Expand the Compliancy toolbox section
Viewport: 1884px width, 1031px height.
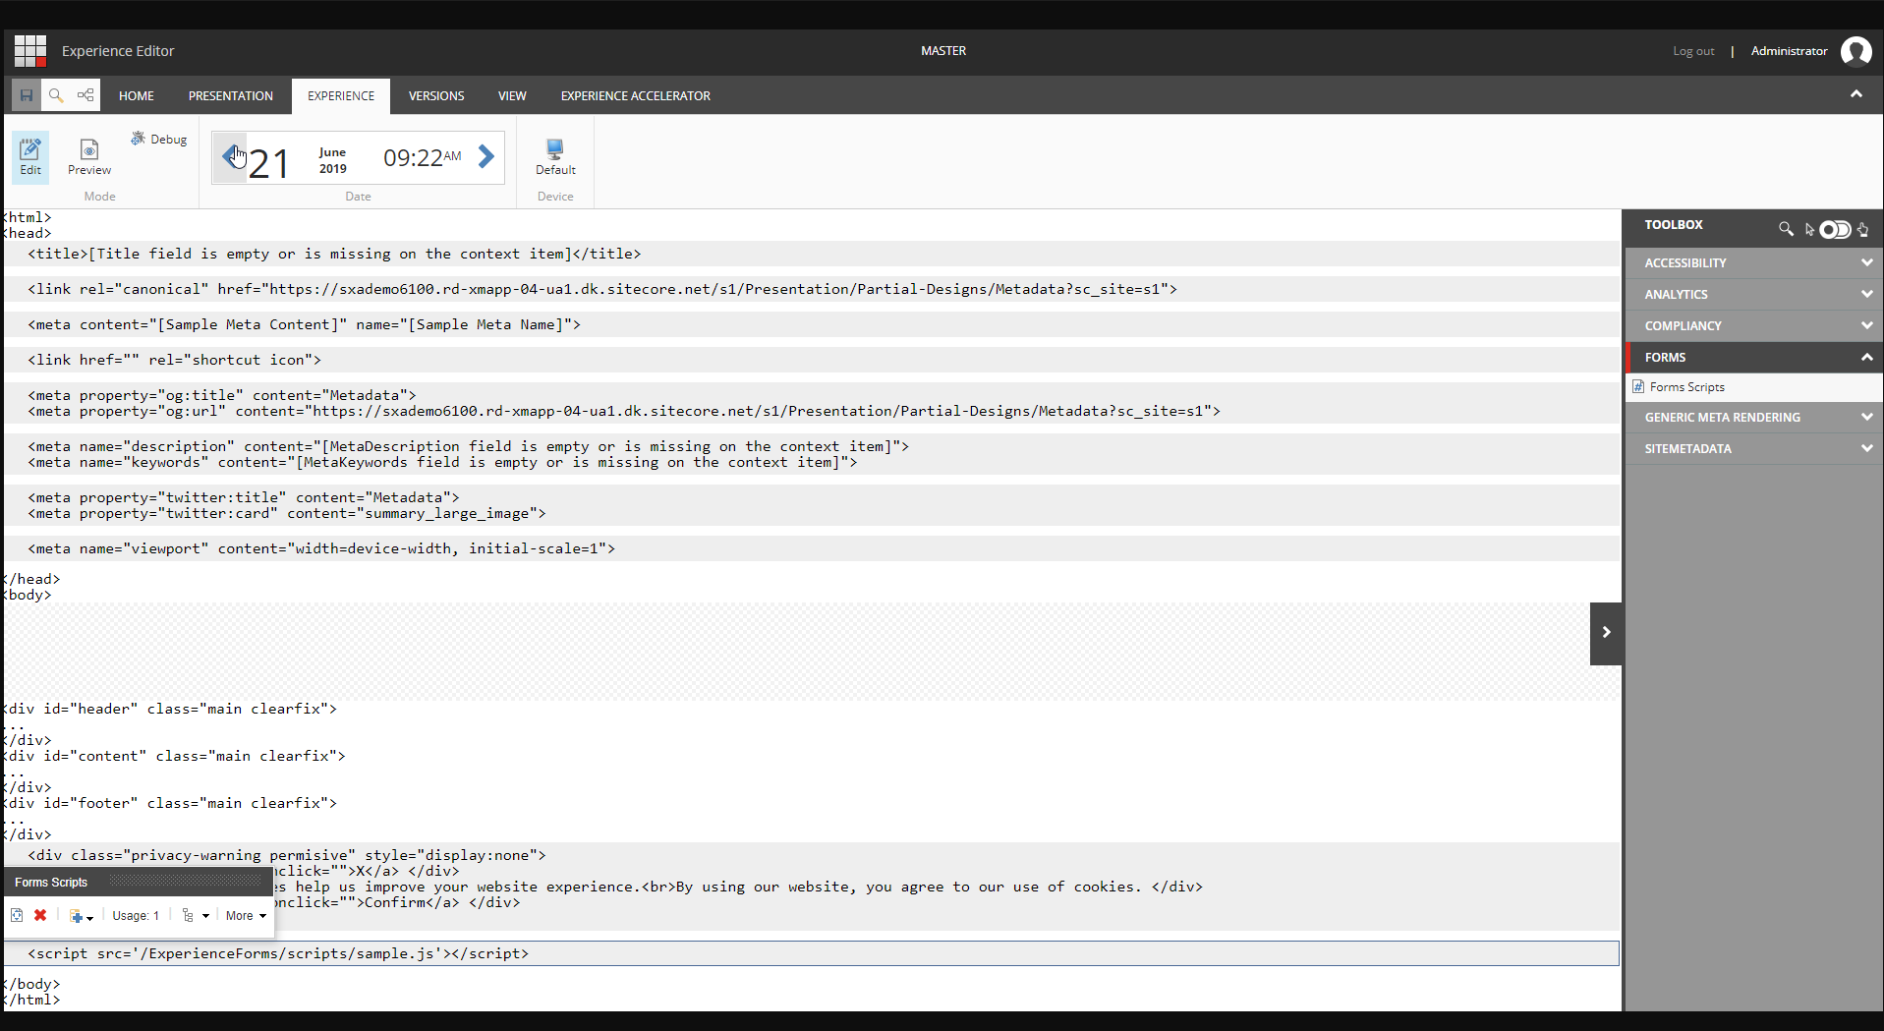(x=1754, y=326)
